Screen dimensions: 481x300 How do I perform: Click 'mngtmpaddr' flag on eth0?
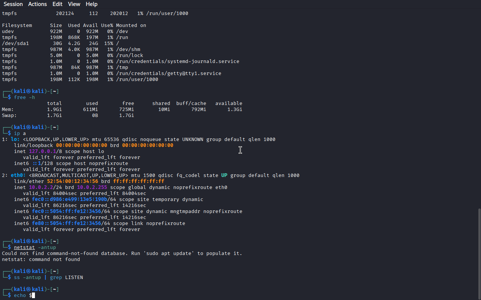point(185,211)
